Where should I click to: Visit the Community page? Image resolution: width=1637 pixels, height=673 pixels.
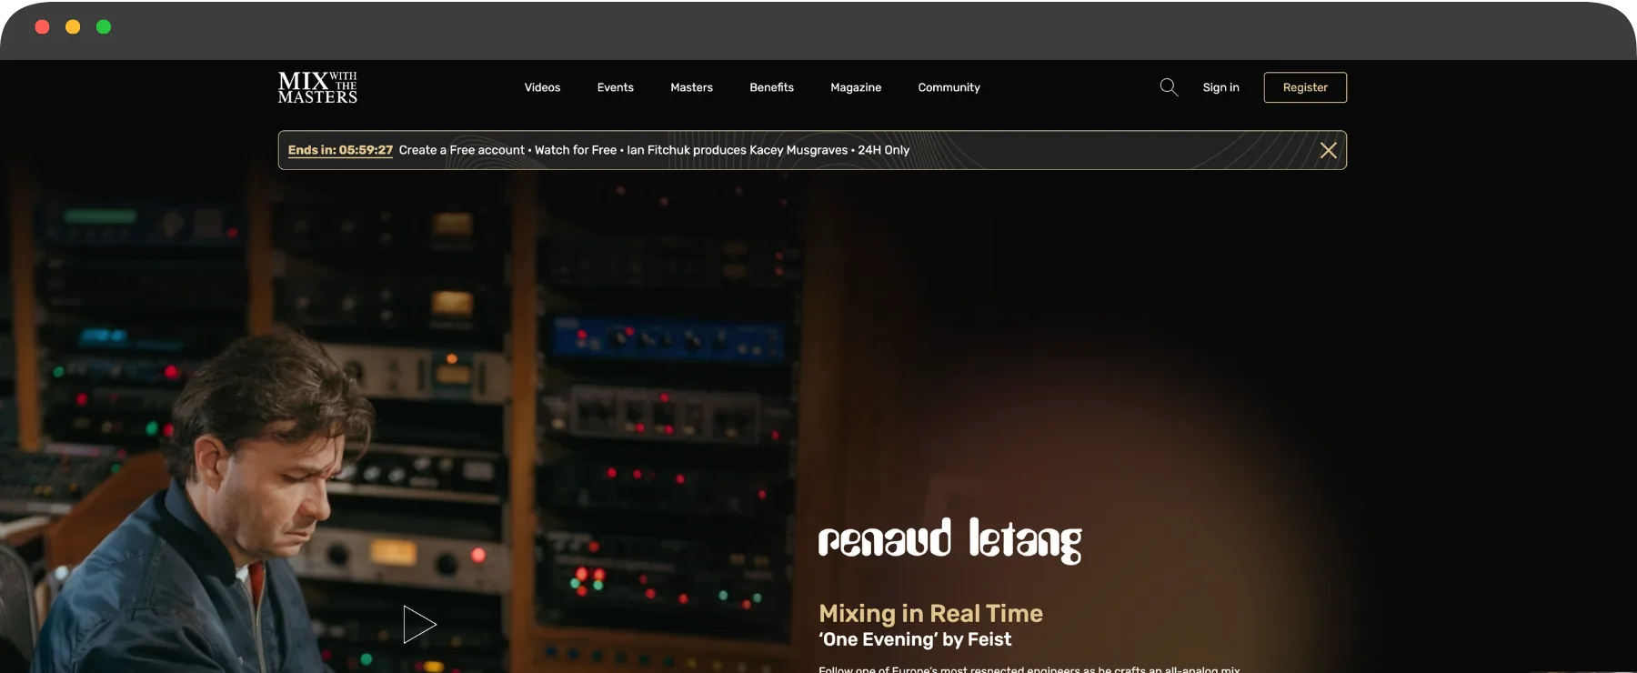[x=949, y=87]
